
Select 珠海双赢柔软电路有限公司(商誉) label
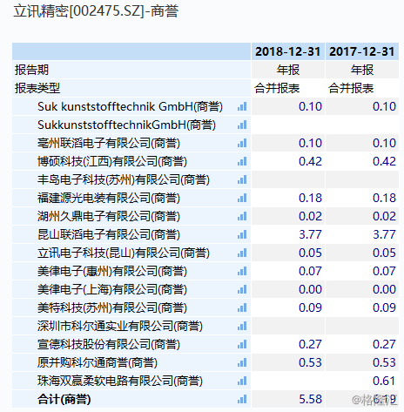point(120,381)
